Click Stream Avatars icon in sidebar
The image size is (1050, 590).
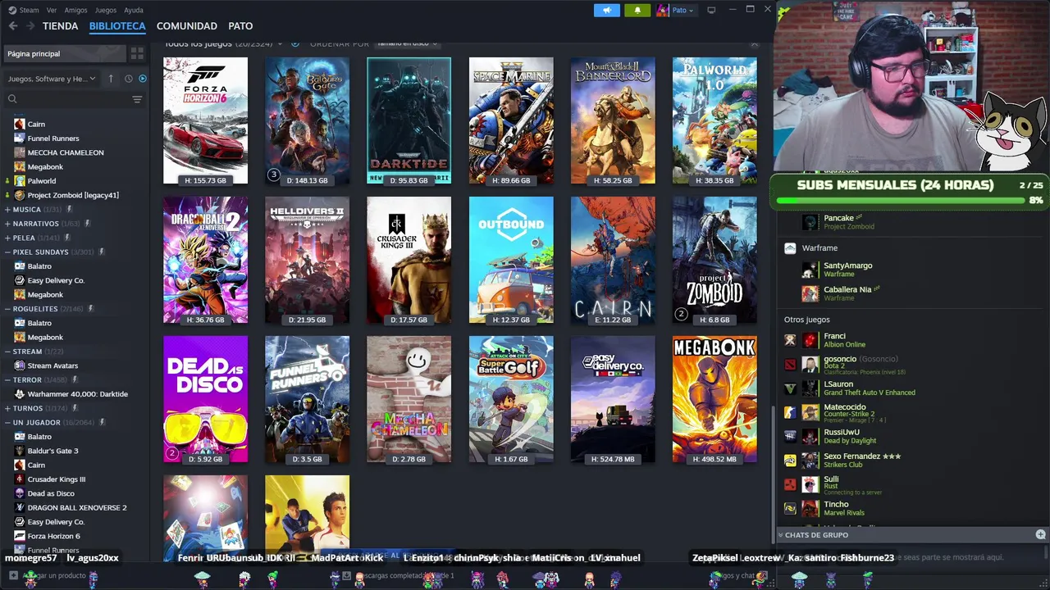click(x=20, y=365)
